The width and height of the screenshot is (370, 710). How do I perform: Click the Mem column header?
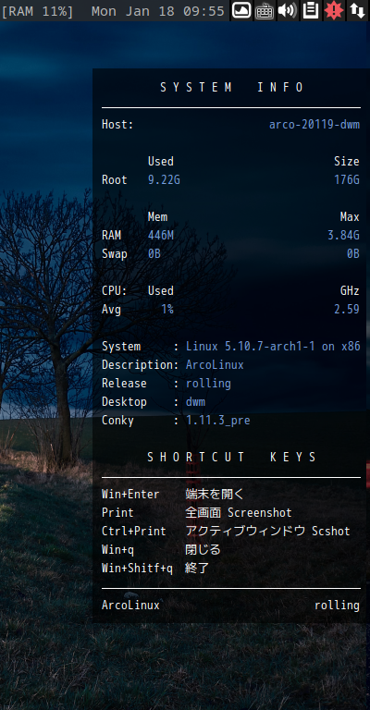coord(157,217)
